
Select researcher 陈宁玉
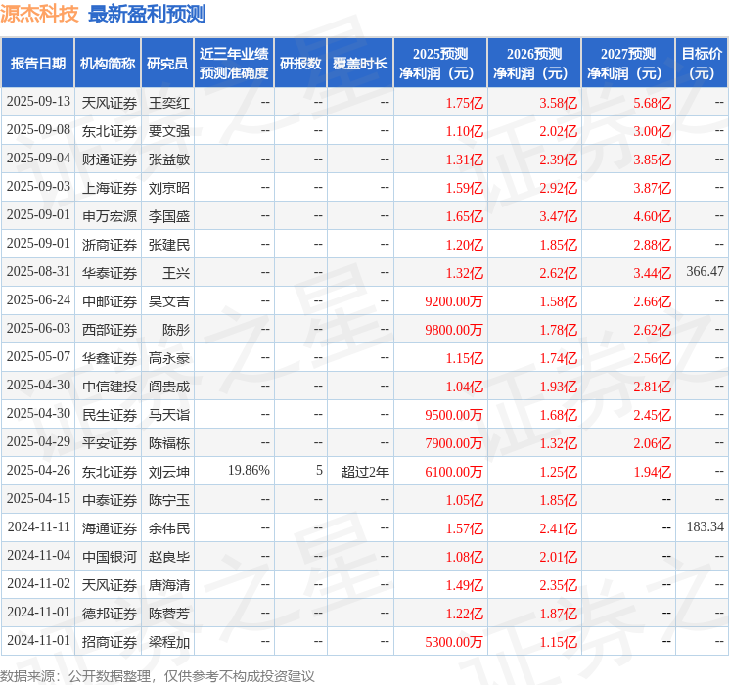pyautogui.click(x=168, y=500)
